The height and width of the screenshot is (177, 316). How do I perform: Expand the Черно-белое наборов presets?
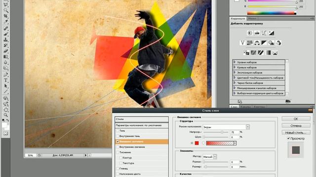pyautogui.click(x=235, y=83)
